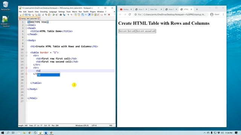
Task: Click the Guest profile button in Chrome
Action: 215,14
